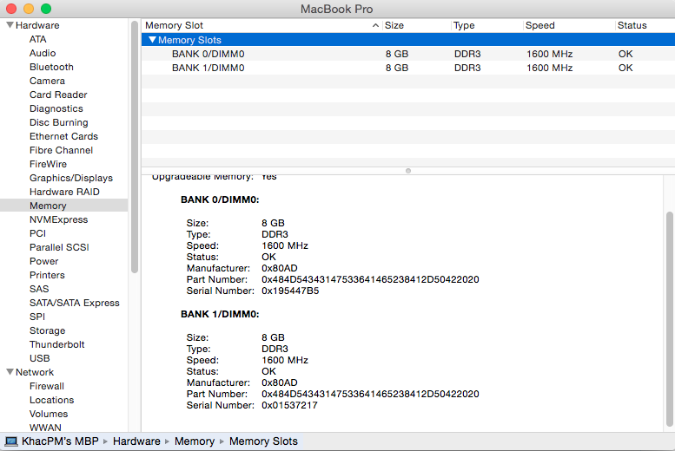Open Storage info
The image size is (675, 451).
48,330
